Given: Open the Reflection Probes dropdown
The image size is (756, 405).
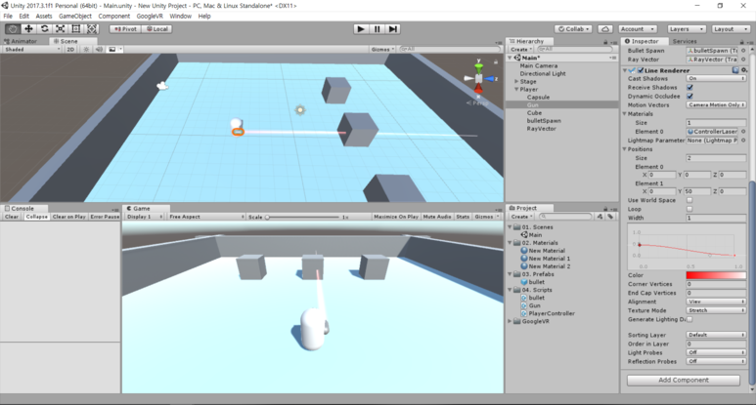Looking at the screenshot, I should 716,361.
